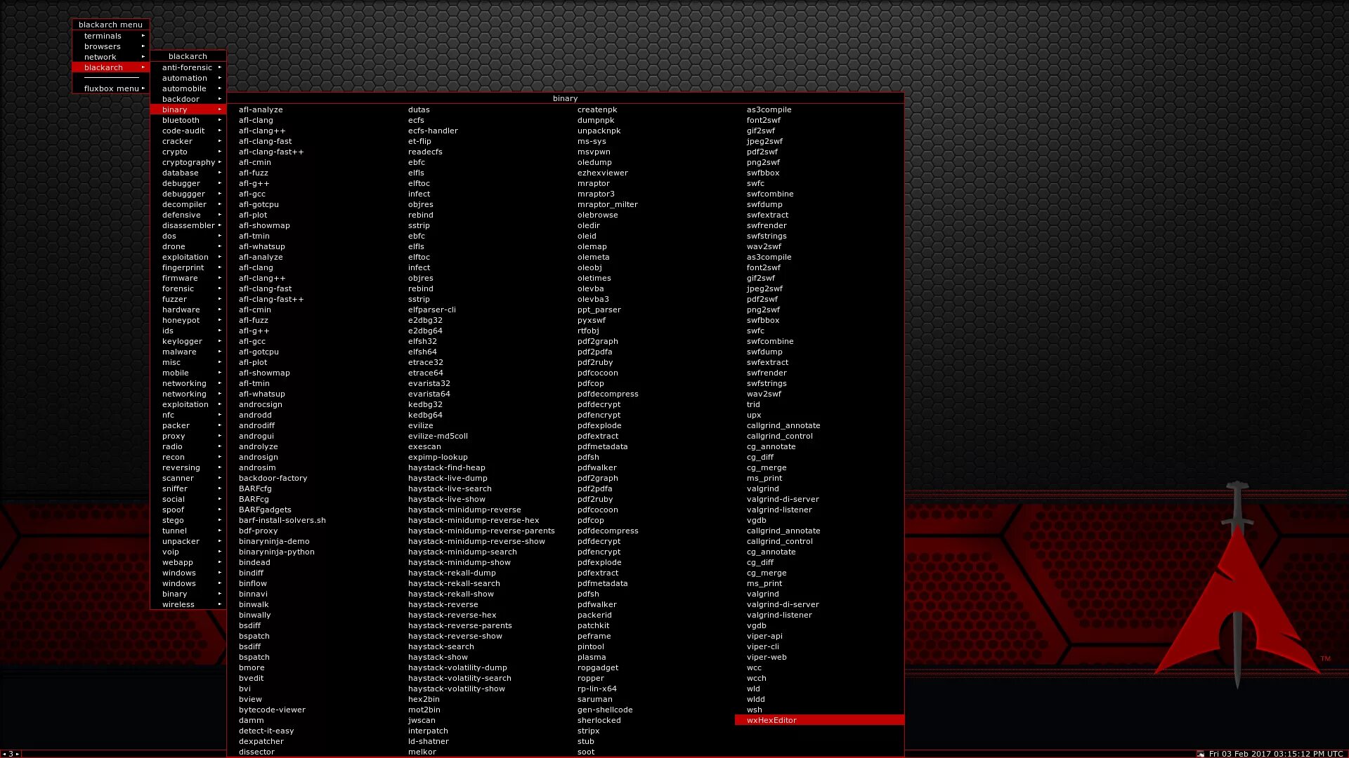This screenshot has width=1349, height=758.
Task: Click the previous workspace arrow in toolbar
Action: [x=4, y=754]
